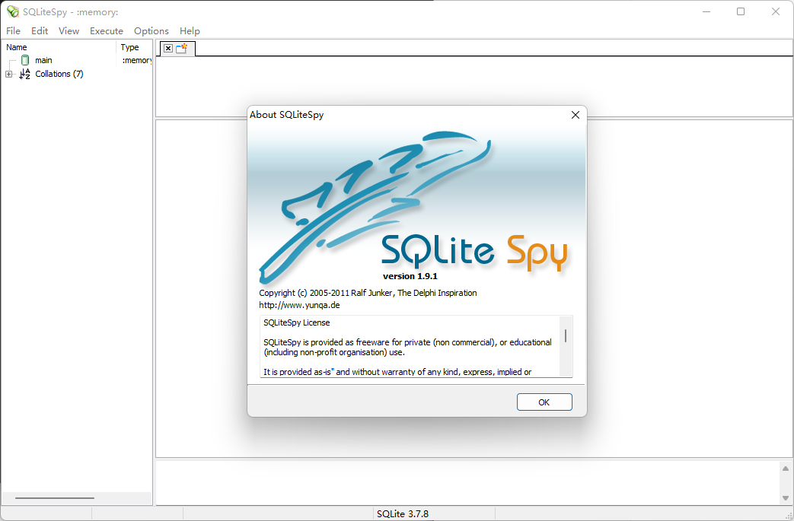This screenshot has height=521, width=794.
Task: Click the license text scrollbar thumb
Action: [566, 335]
